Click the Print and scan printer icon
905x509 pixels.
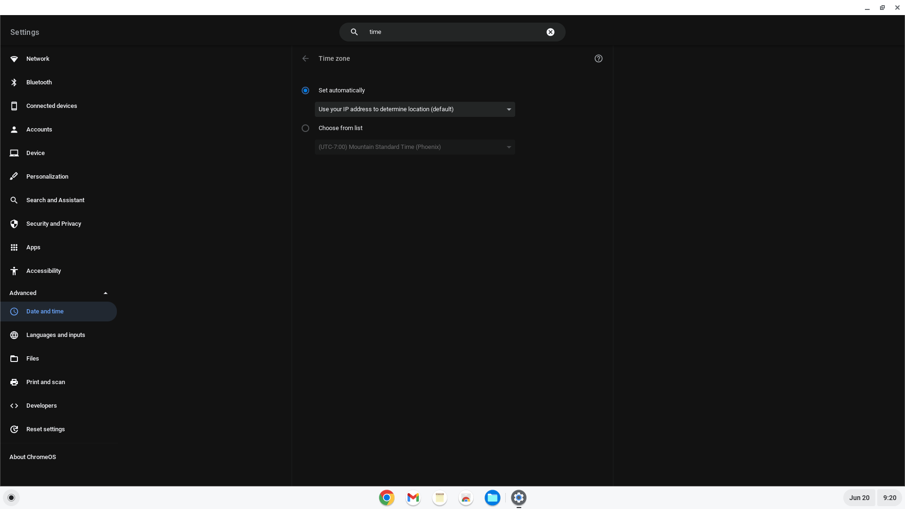14,382
